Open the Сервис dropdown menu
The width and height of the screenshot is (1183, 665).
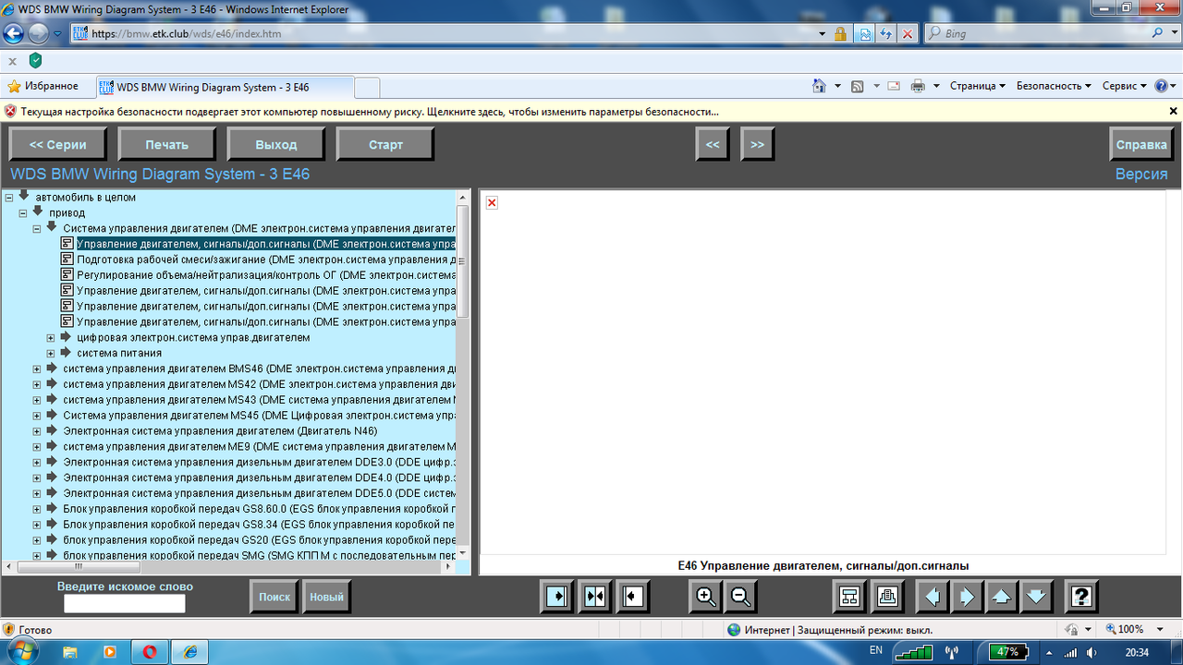(1125, 86)
